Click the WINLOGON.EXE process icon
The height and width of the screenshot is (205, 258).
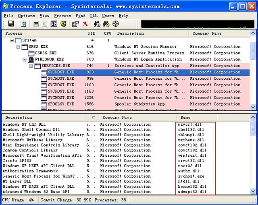click(31, 59)
